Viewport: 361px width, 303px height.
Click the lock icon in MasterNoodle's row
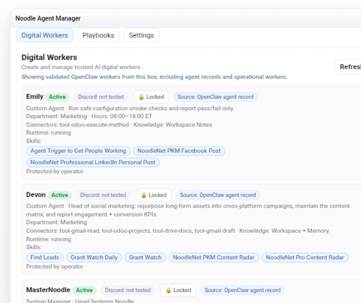coord(168,290)
